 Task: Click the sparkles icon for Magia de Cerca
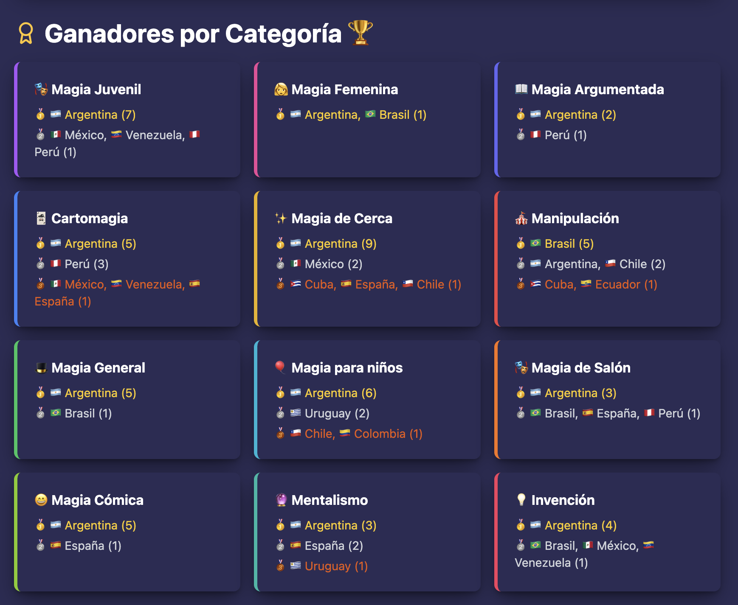[x=281, y=218]
